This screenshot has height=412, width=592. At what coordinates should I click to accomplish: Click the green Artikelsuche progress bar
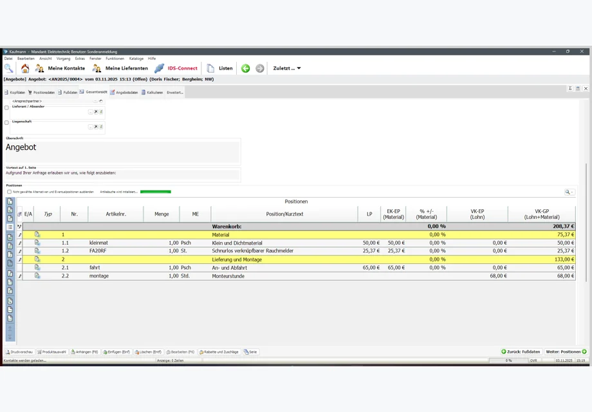tap(156, 192)
